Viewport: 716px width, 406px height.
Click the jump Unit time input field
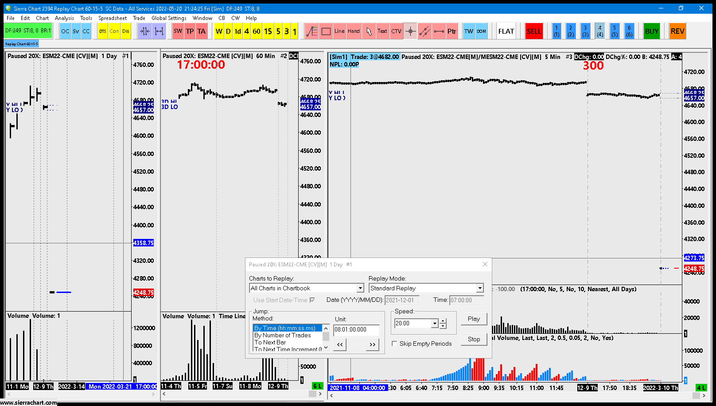[x=356, y=330]
